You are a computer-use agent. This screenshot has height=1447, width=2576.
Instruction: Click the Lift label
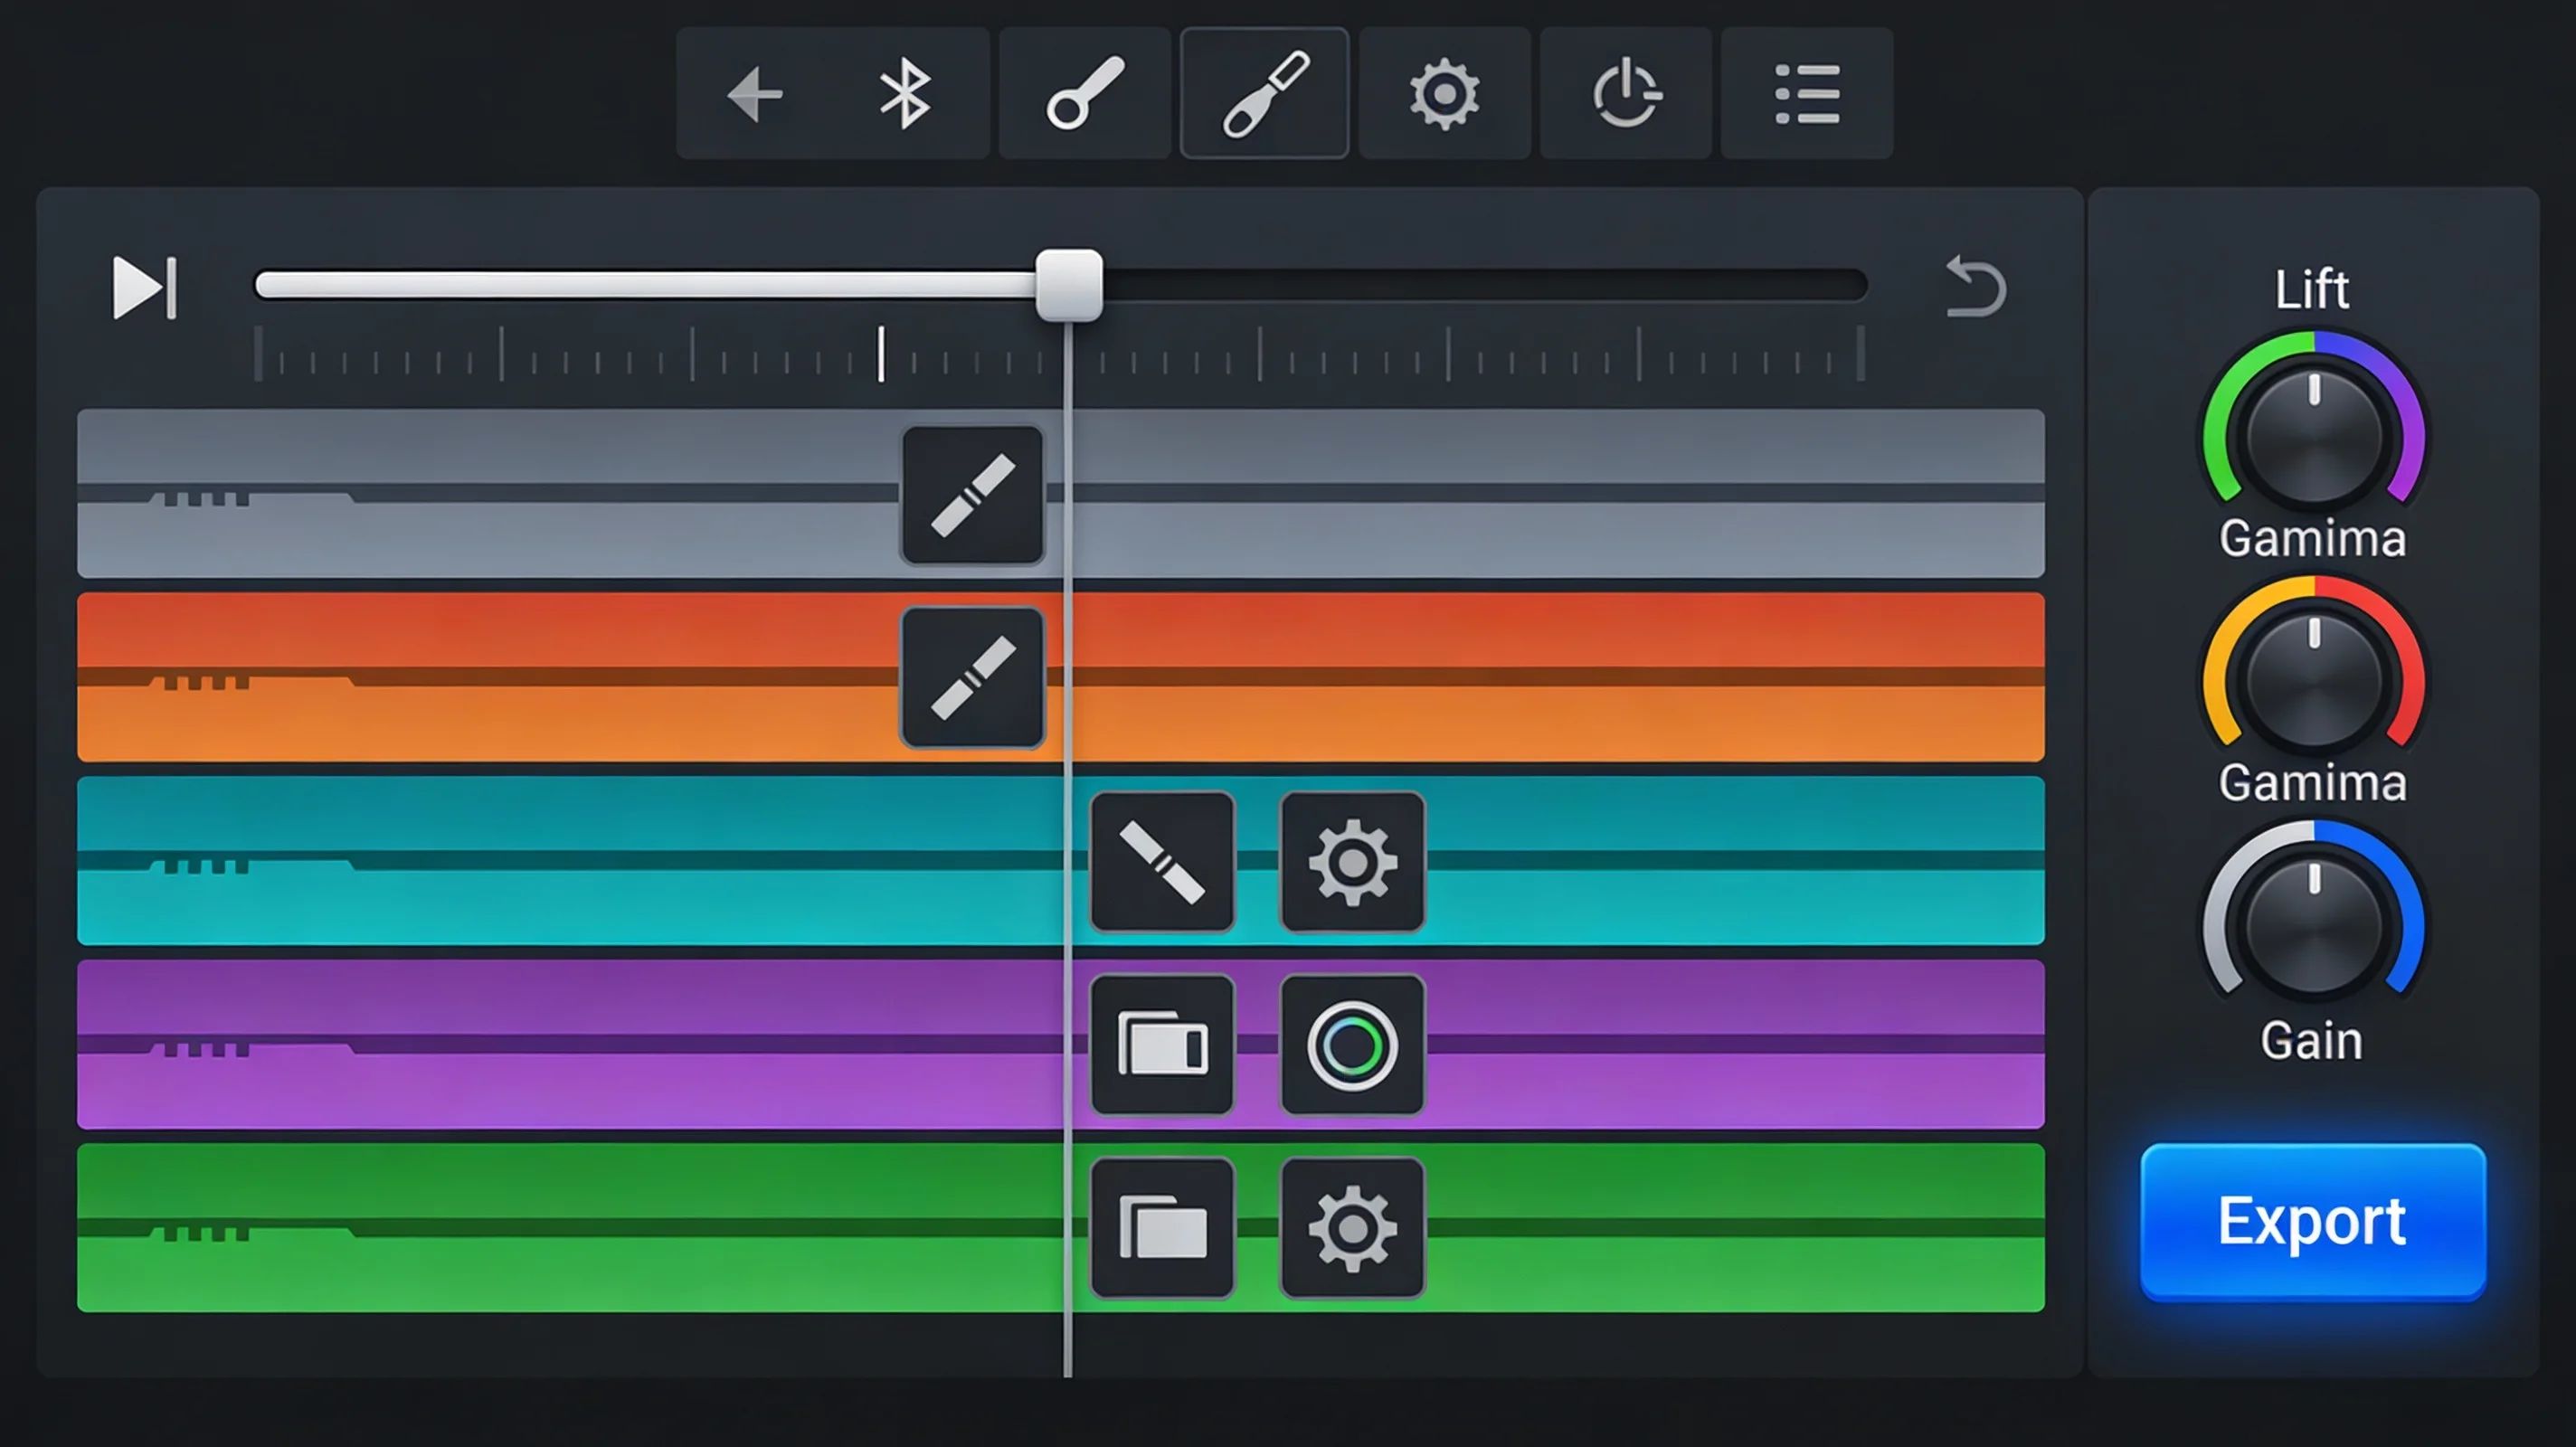2312,289
